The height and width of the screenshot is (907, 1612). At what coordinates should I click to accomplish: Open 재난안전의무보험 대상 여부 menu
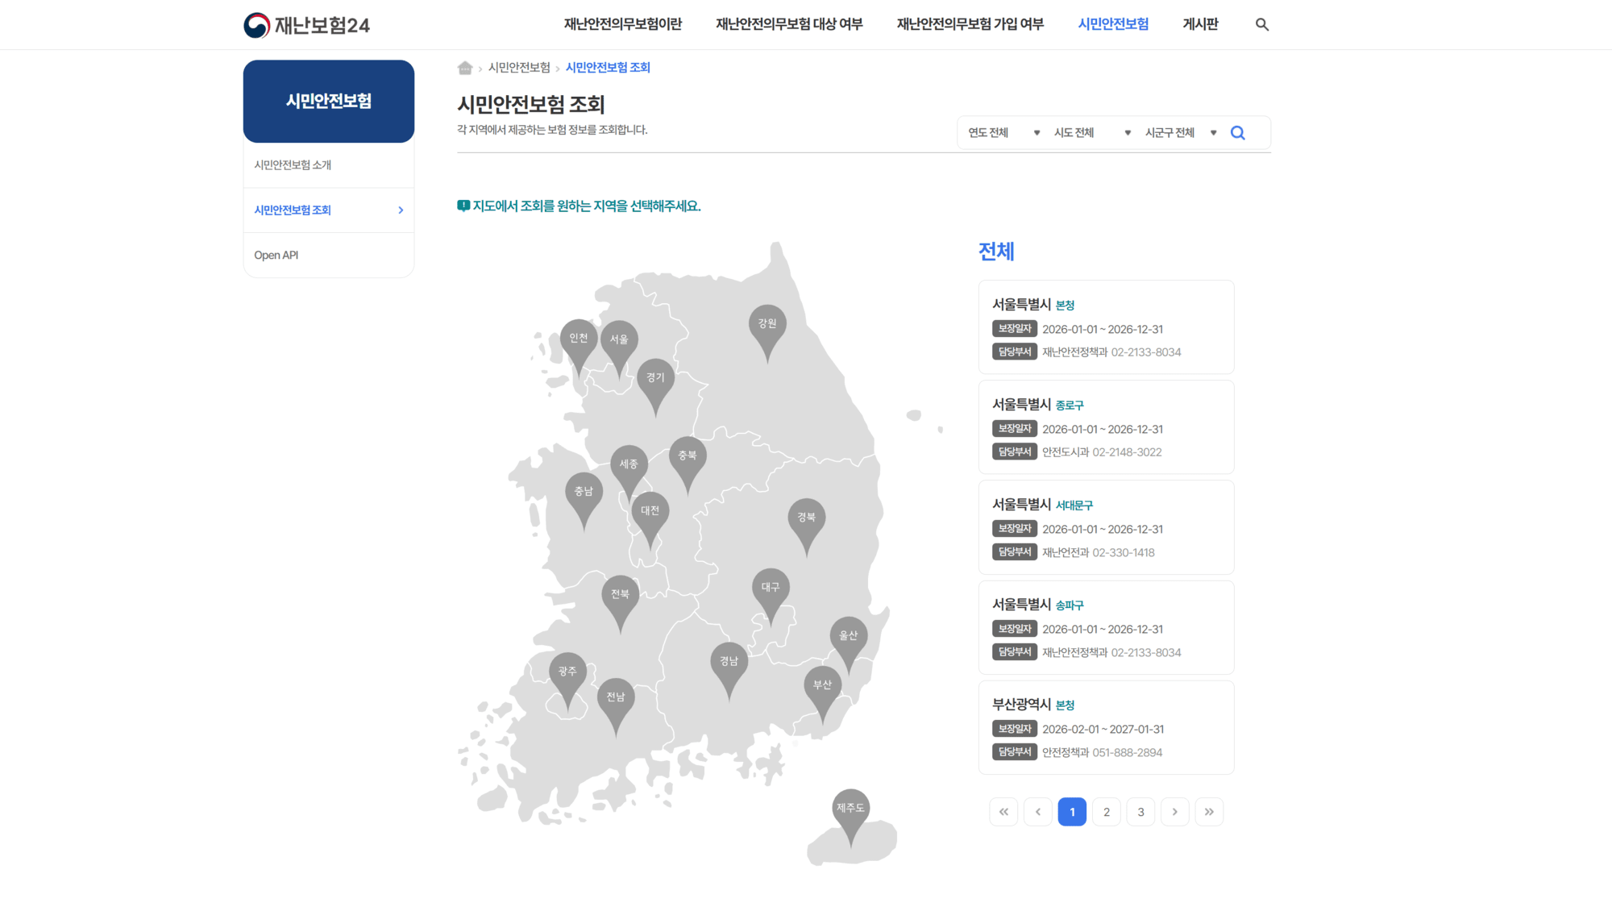pos(789,24)
